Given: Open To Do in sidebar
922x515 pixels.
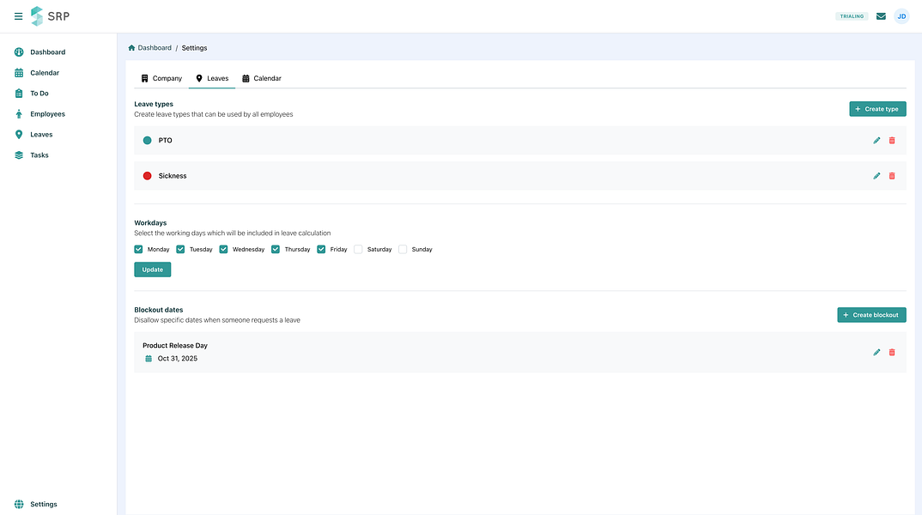Looking at the screenshot, I should 32,94.
